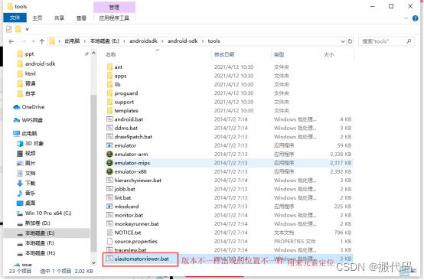The width and height of the screenshot is (424, 280).
Task: Select the 管理 contextual tab
Action: [114, 8]
